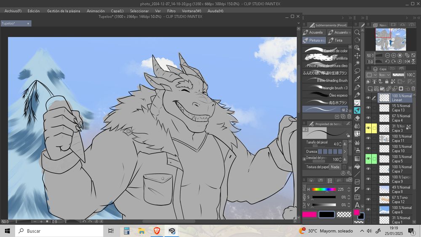Image resolution: width=421 pixels, height=237 pixels.
Task: Open the Filtro menu
Action: [171, 11]
